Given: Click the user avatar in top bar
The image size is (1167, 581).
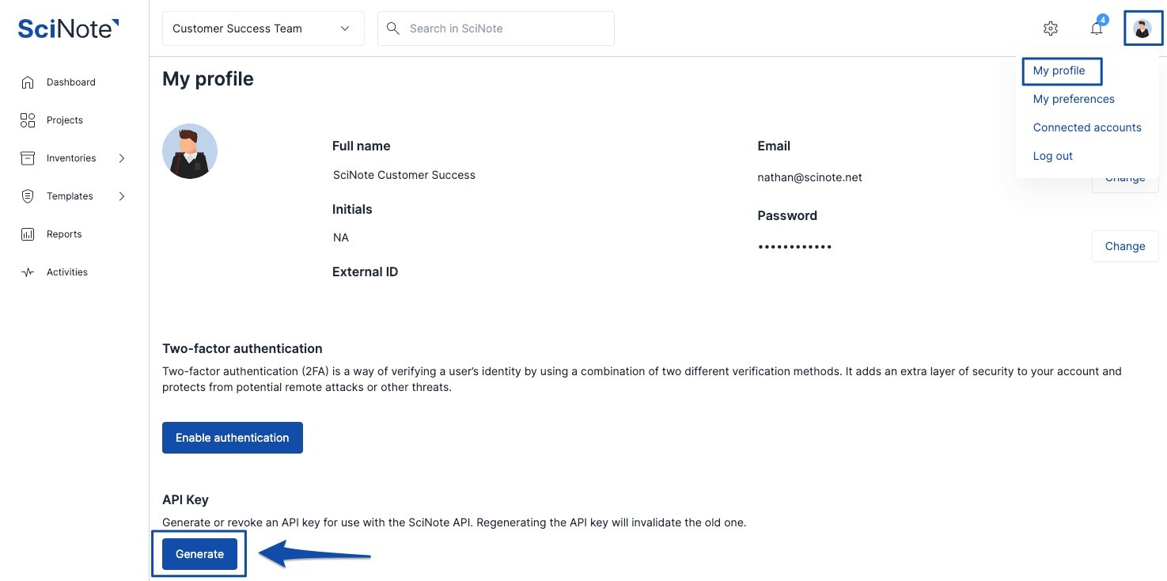Looking at the screenshot, I should pyautogui.click(x=1142, y=28).
